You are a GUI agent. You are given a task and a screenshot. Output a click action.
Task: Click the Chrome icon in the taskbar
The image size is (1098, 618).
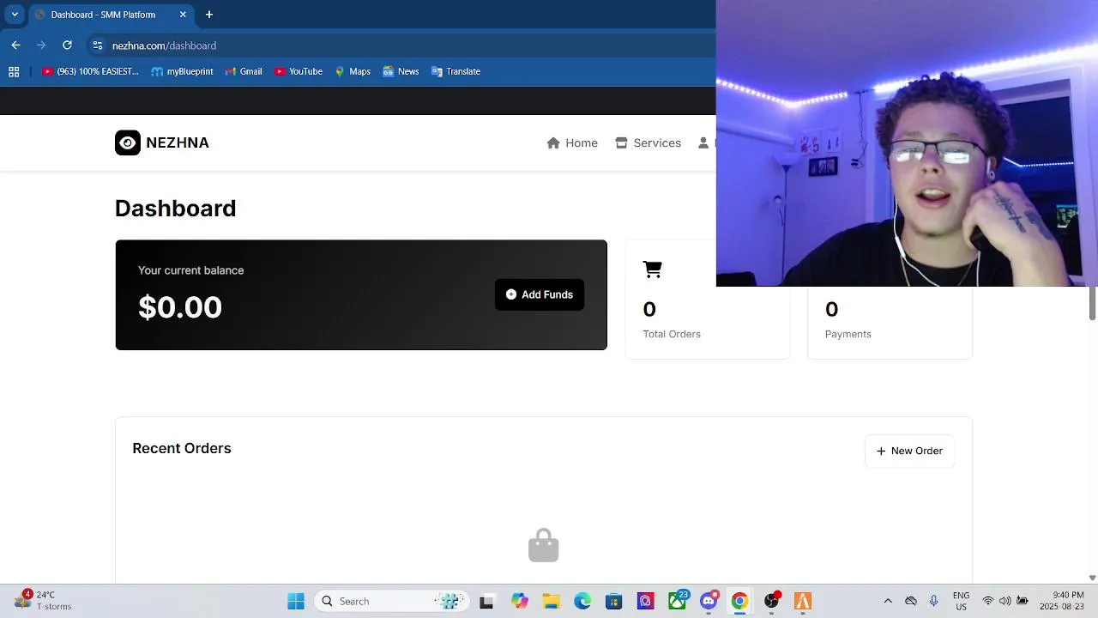click(x=739, y=602)
